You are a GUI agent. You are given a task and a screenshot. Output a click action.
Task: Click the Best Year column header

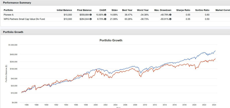127,10
